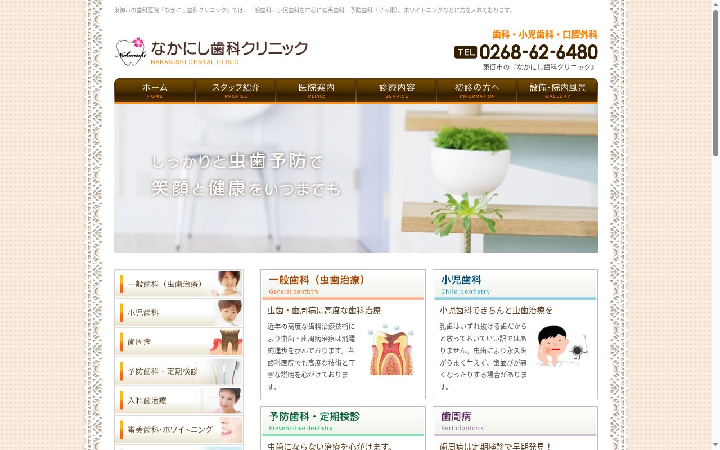Click しっかりと虫歯予防で banner slogan text
This screenshot has width=720, height=450.
(237, 161)
